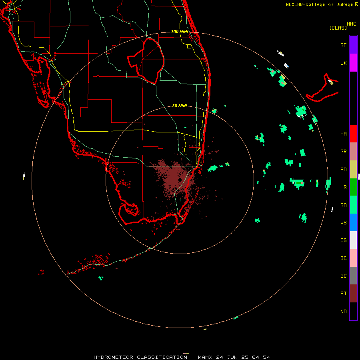360x360 pixels.
Task: Click the black radar site dot
Action: (x=180, y=180)
